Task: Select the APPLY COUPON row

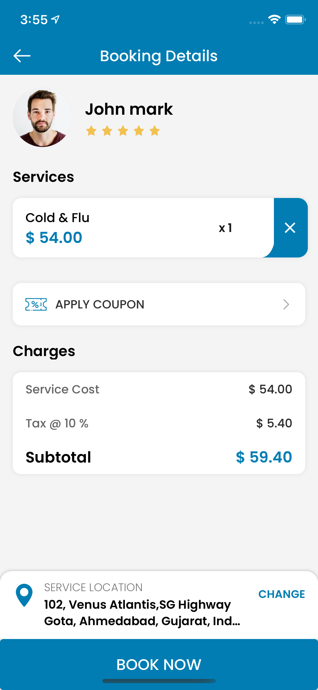Action: pos(159,304)
